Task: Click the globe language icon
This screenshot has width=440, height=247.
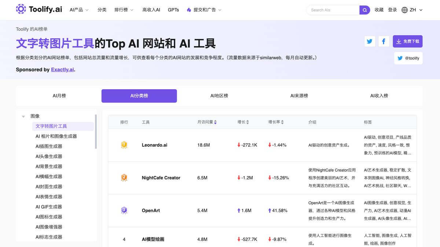Action: [x=405, y=10]
